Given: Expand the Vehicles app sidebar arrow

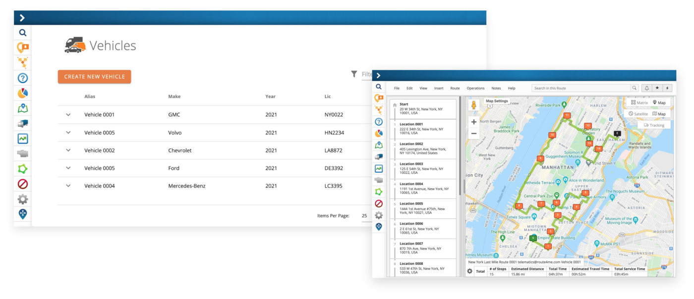Looking at the screenshot, I should [22, 18].
